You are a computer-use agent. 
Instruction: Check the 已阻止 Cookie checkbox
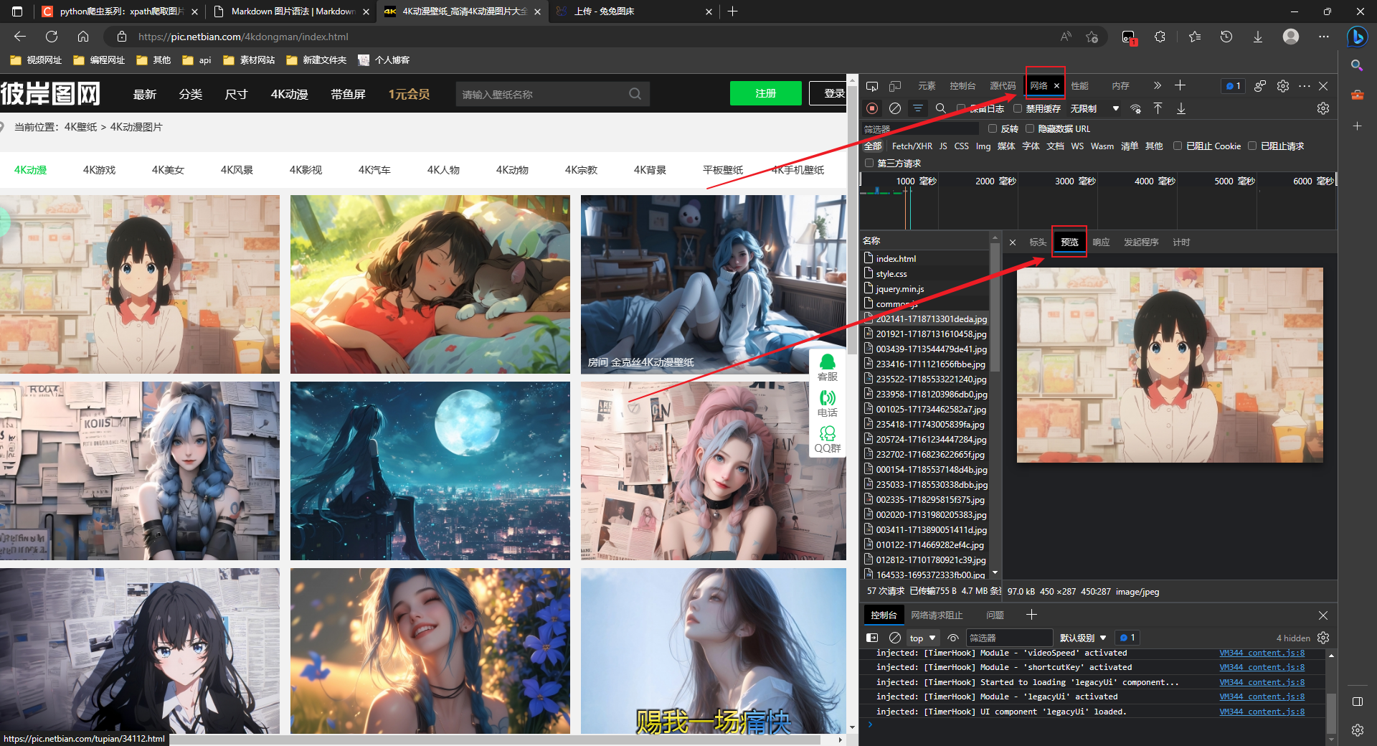click(1178, 146)
